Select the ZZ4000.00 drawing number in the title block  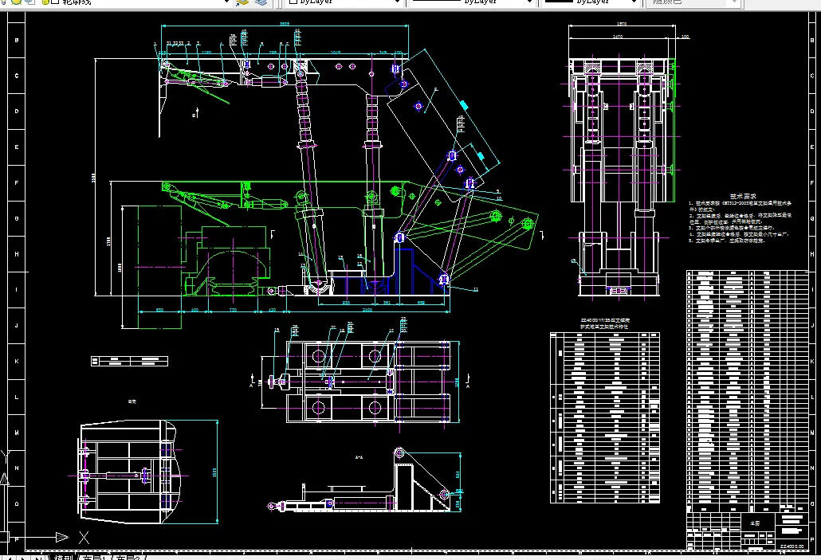pos(792,546)
